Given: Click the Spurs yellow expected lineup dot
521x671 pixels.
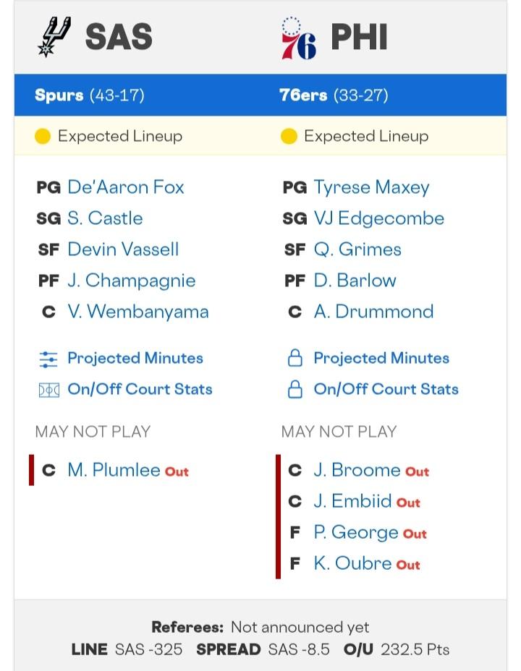Looking at the screenshot, I should click(x=43, y=136).
